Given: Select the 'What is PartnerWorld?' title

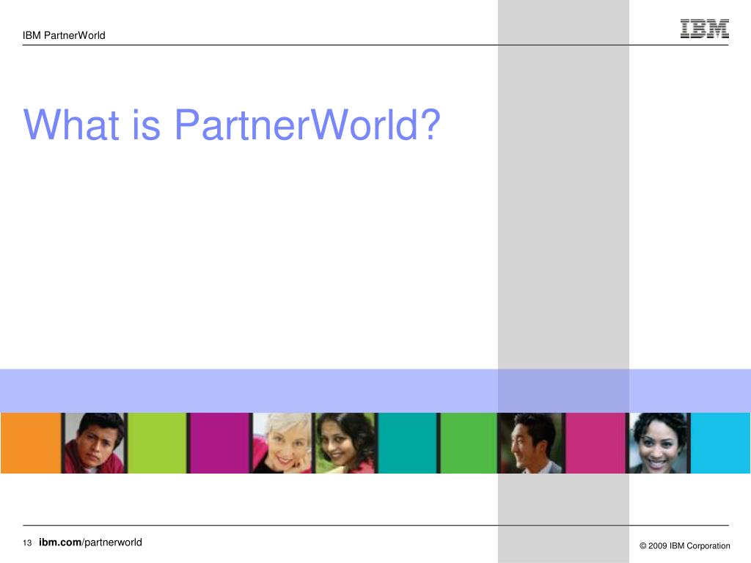Looking at the screenshot, I should pos(232,125).
